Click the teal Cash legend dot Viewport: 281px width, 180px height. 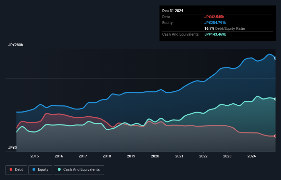click(59, 169)
